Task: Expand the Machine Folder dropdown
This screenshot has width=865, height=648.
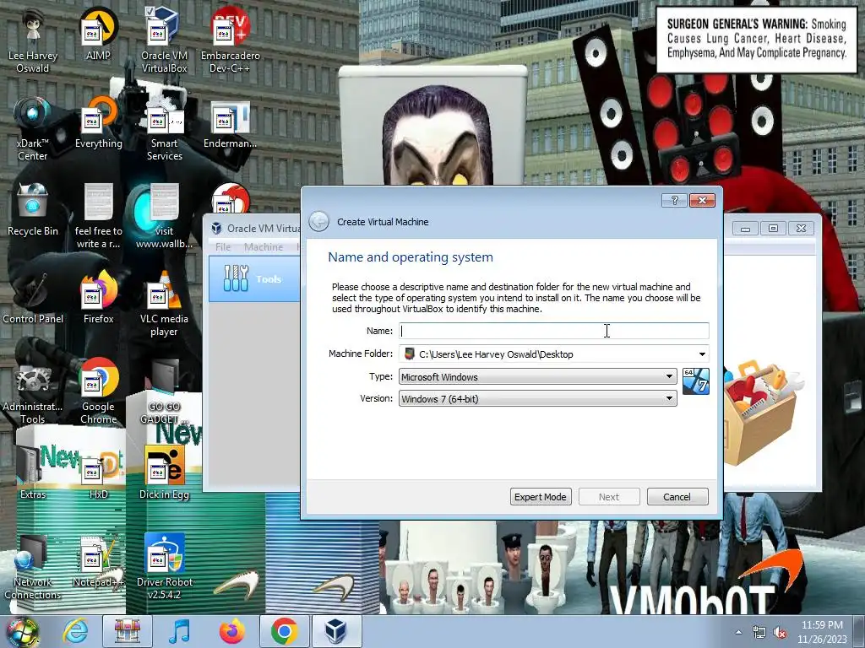Action: [x=702, y=354]
